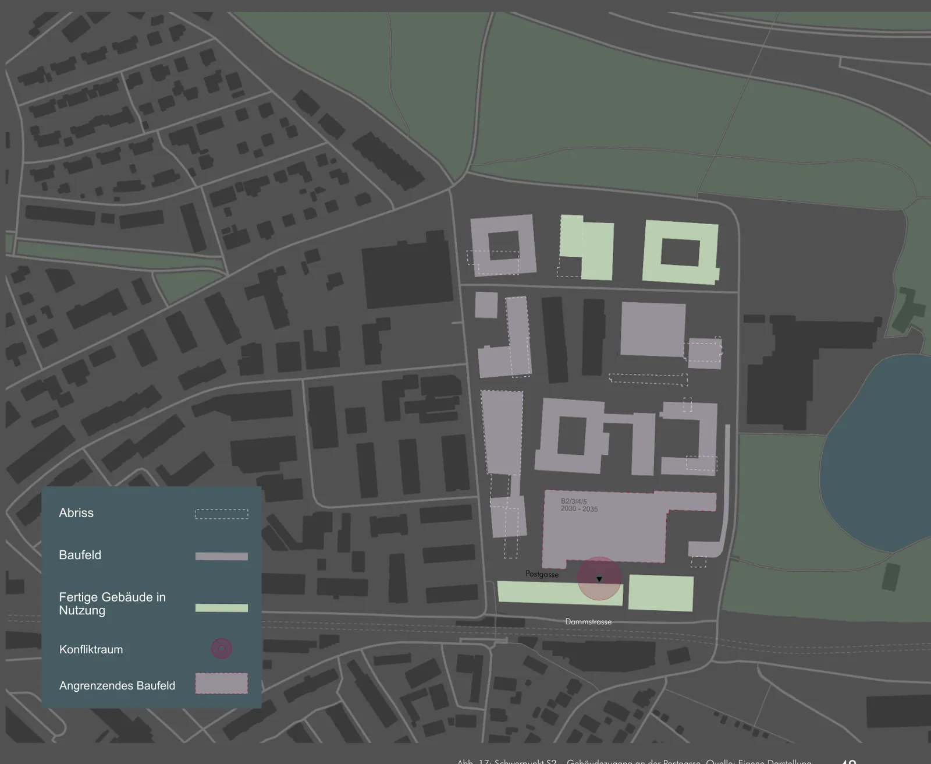Click the dashed Abriss legend symbol
The image size is (931, 764).
click(222, 514)
